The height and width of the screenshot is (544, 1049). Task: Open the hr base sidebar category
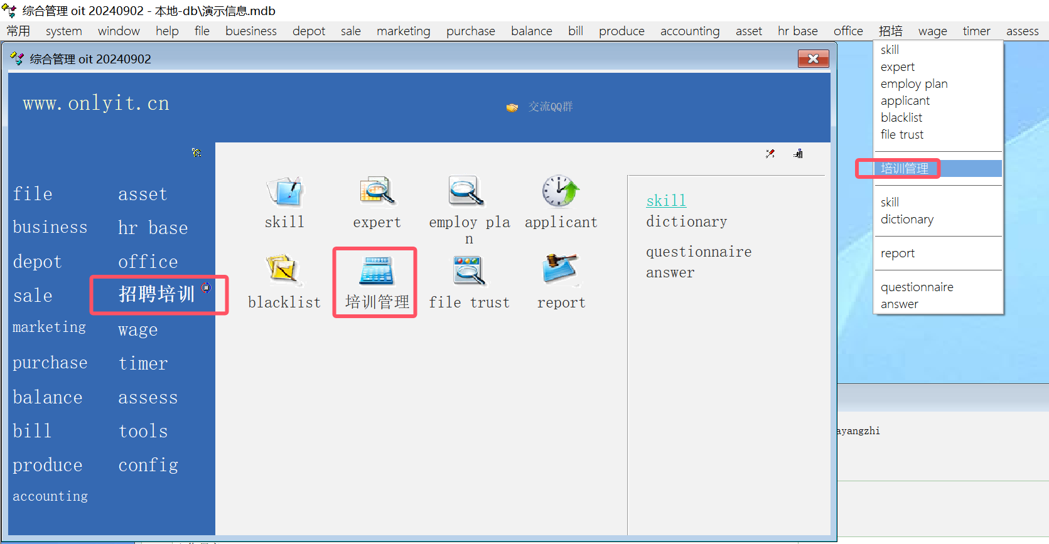[153, 228]
